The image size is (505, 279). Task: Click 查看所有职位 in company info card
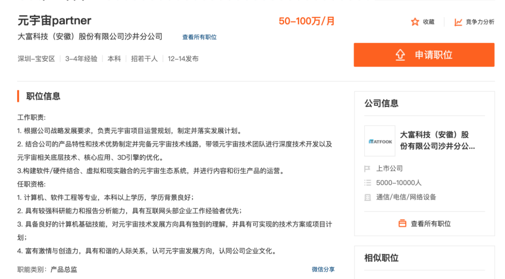tap(431, 223)
